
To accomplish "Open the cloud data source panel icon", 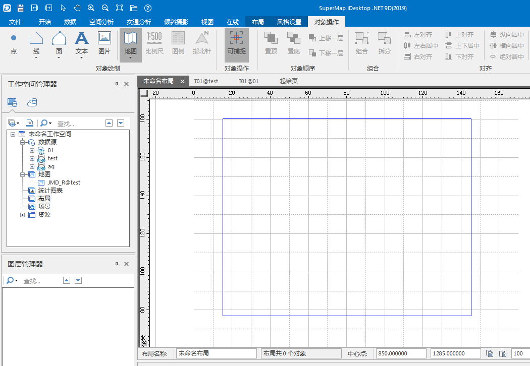I will pyautogui.click(x=32, y=102).
